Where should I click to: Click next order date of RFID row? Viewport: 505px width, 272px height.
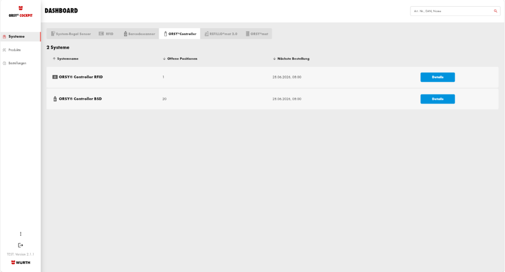point(287,77)
